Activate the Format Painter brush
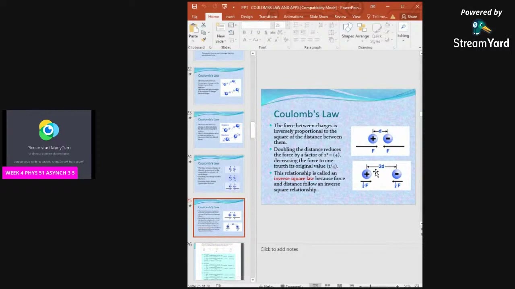This screenshot has height=289, width=515. (x=204, y=39)
